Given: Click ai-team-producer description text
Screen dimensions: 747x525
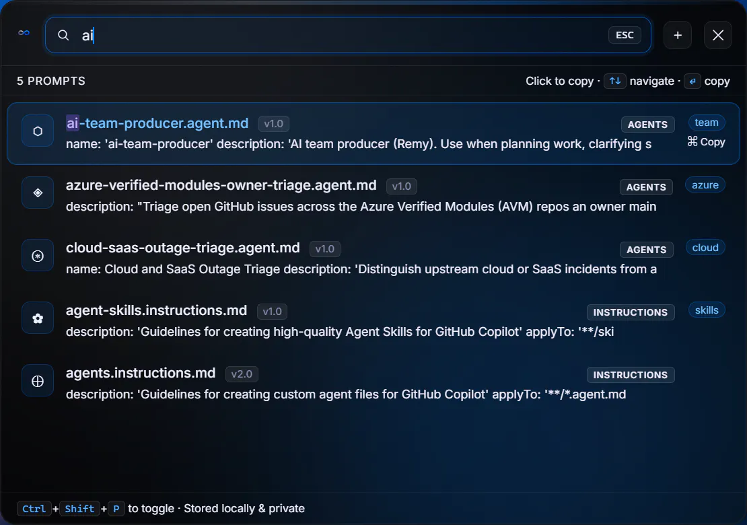Looking at the screenshot, I should (x=359, y=144).
